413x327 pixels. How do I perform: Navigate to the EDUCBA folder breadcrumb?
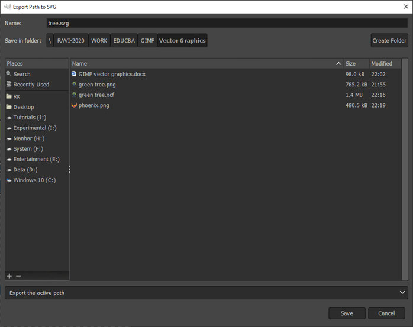tap(124, 41)
